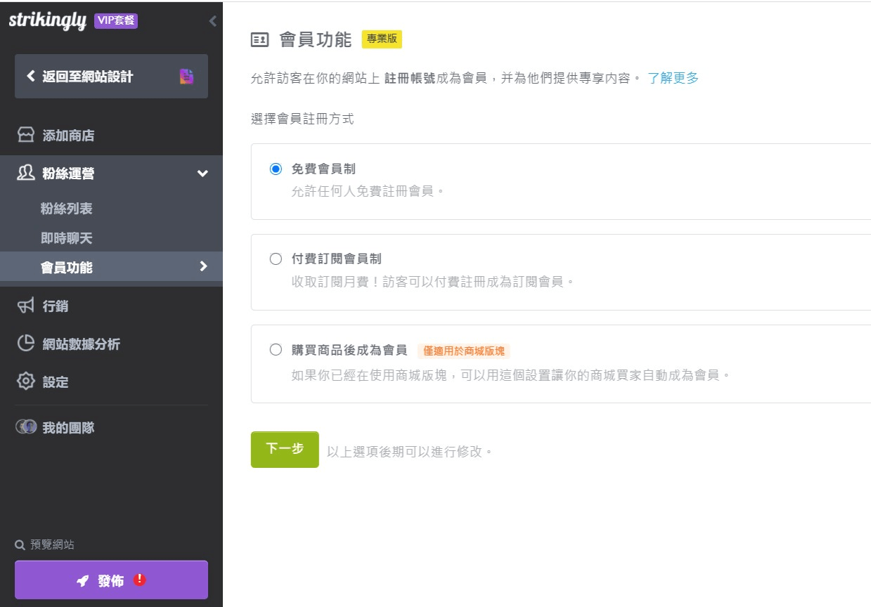Collapse the sidebar with the top chevron
This screenshot has width=871, height=607.
212,21
